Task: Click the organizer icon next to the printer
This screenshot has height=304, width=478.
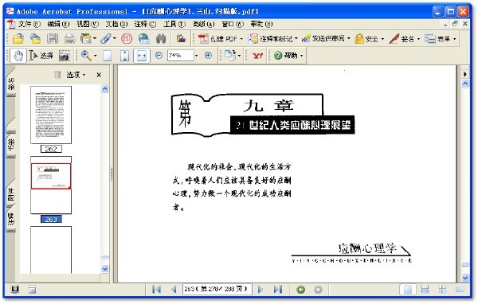Action: [86, 39]
